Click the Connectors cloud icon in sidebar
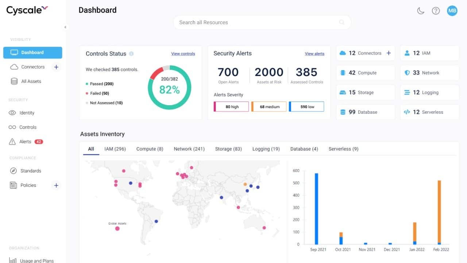This screenshot has height=263, width=467. [x=14, y=67]
